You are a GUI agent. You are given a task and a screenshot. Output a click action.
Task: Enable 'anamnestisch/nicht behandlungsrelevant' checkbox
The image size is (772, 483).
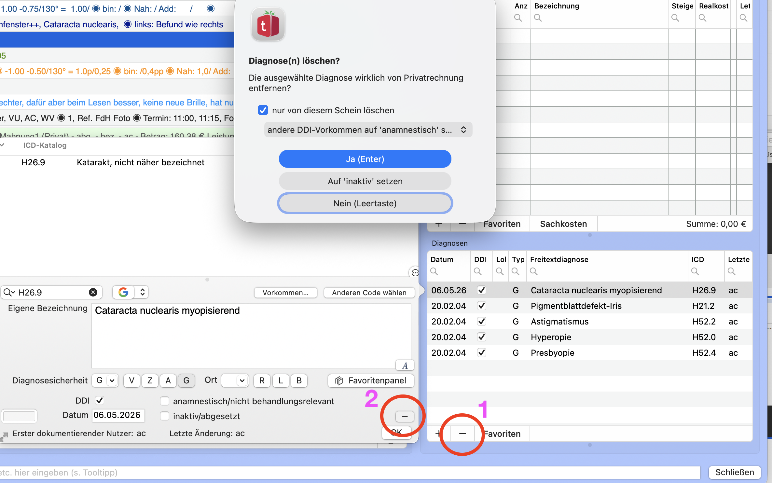coord(165,401)
